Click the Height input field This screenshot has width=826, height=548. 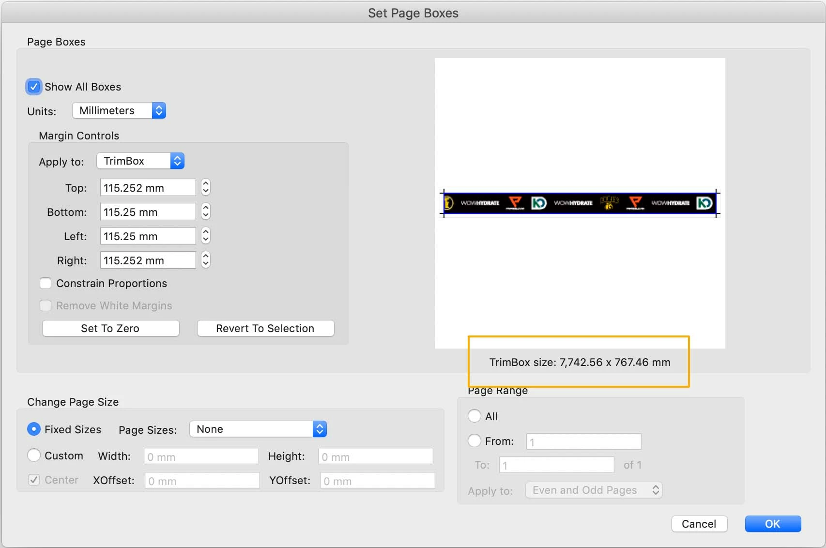376,457
